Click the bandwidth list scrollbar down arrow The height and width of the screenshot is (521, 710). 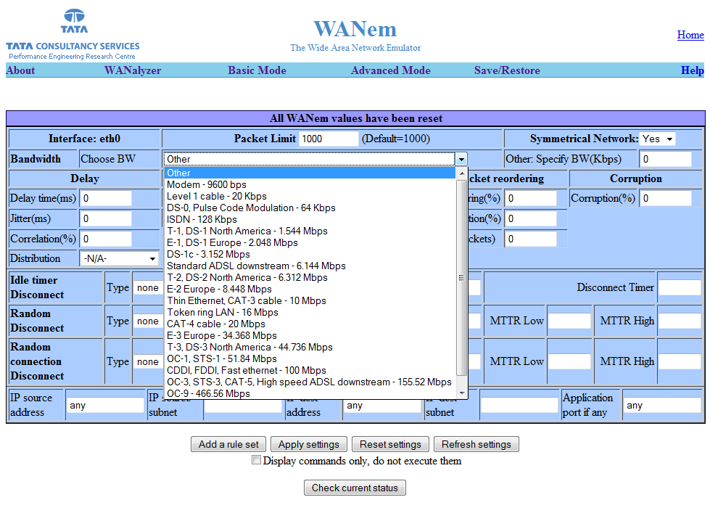coord(462,393)
